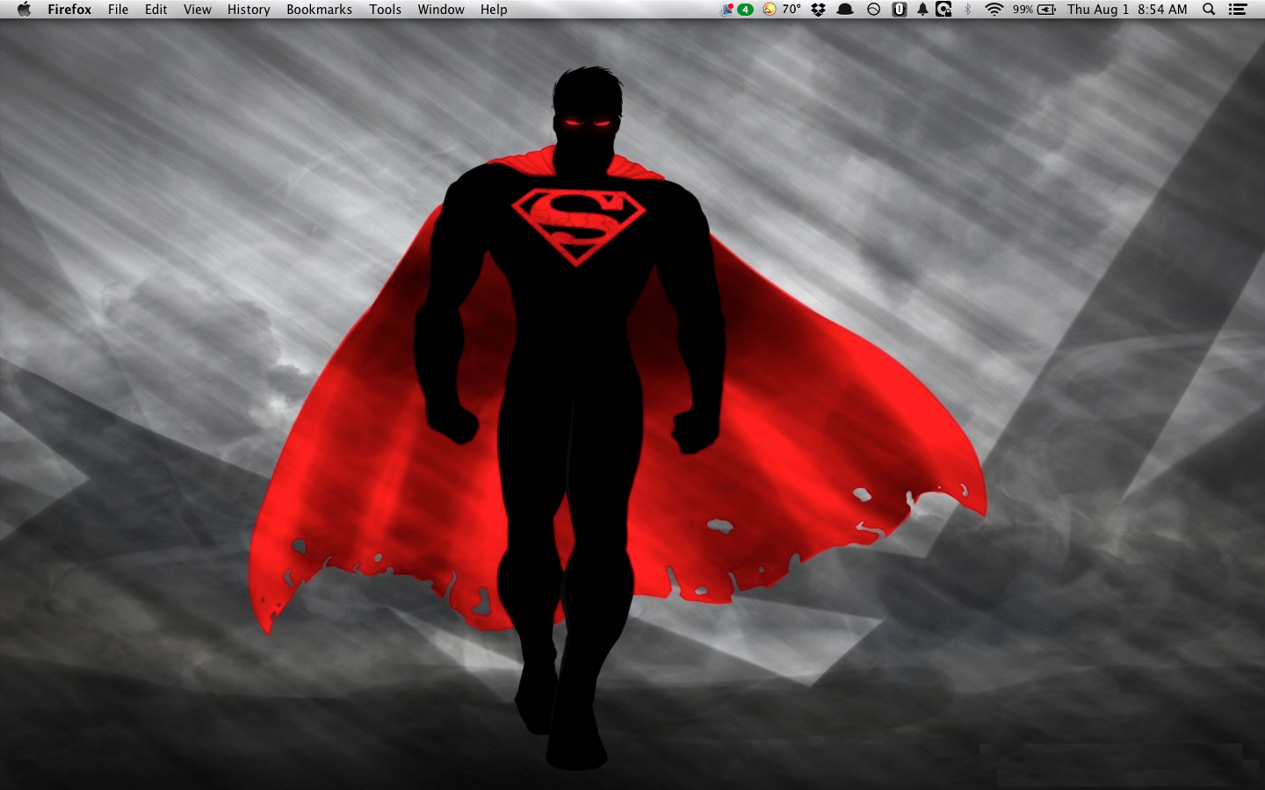Open the Bluetooth status menu

[968, 10]
